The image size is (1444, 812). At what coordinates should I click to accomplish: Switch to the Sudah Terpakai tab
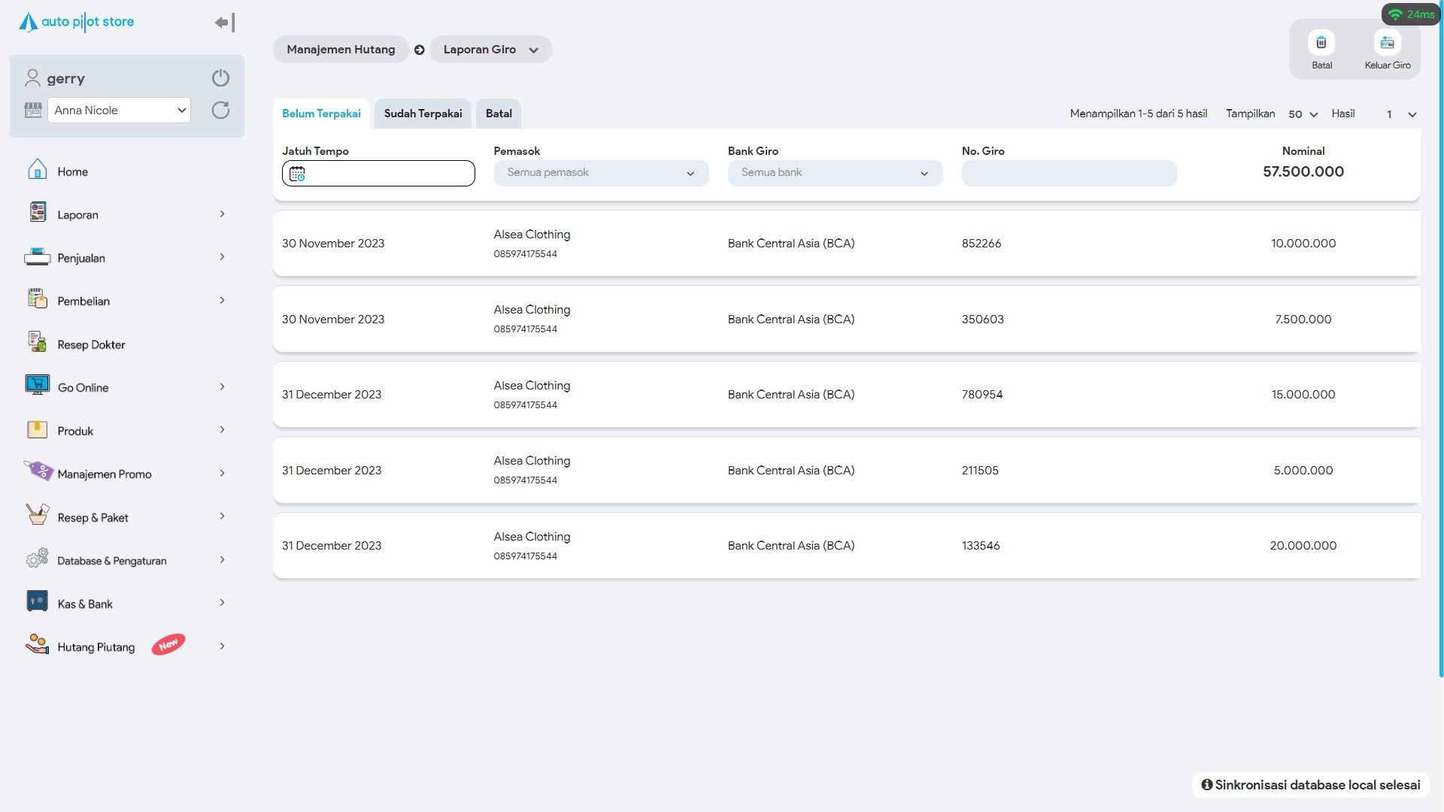(x=423, y=114)
